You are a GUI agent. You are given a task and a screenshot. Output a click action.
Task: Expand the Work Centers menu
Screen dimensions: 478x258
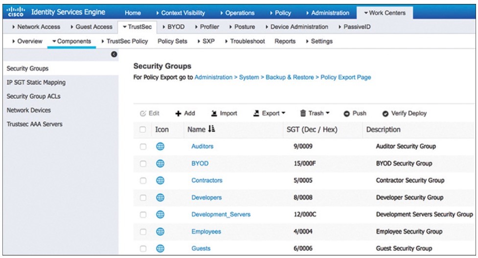pos(385,13)
